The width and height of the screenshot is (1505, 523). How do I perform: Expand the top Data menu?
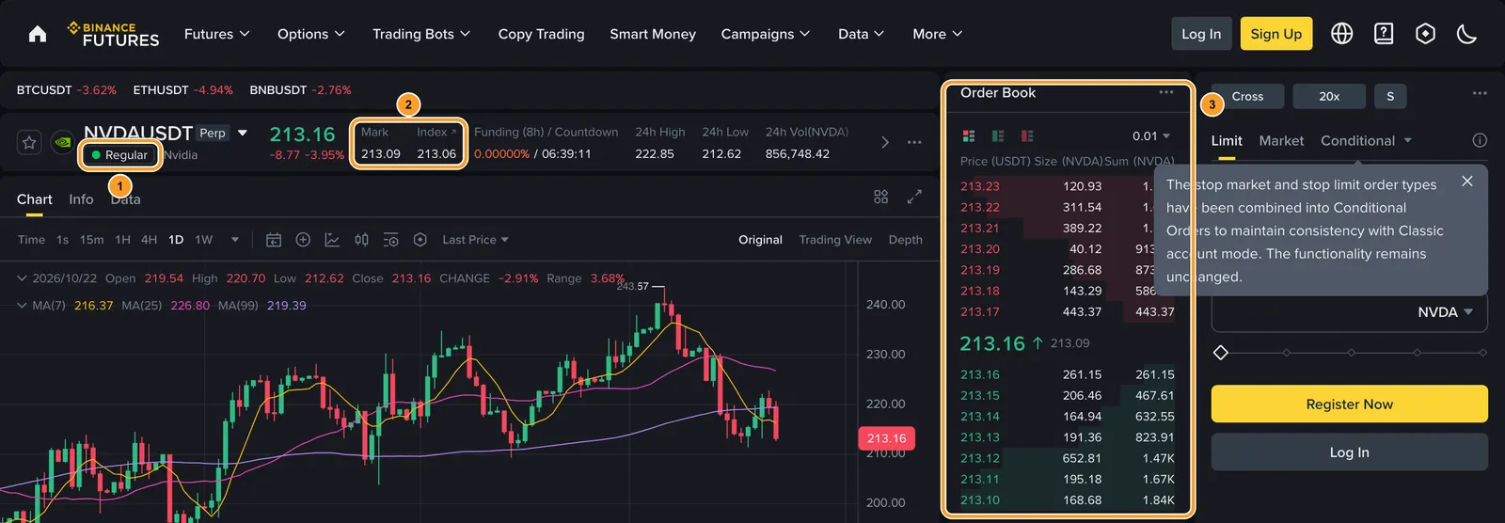862,34
